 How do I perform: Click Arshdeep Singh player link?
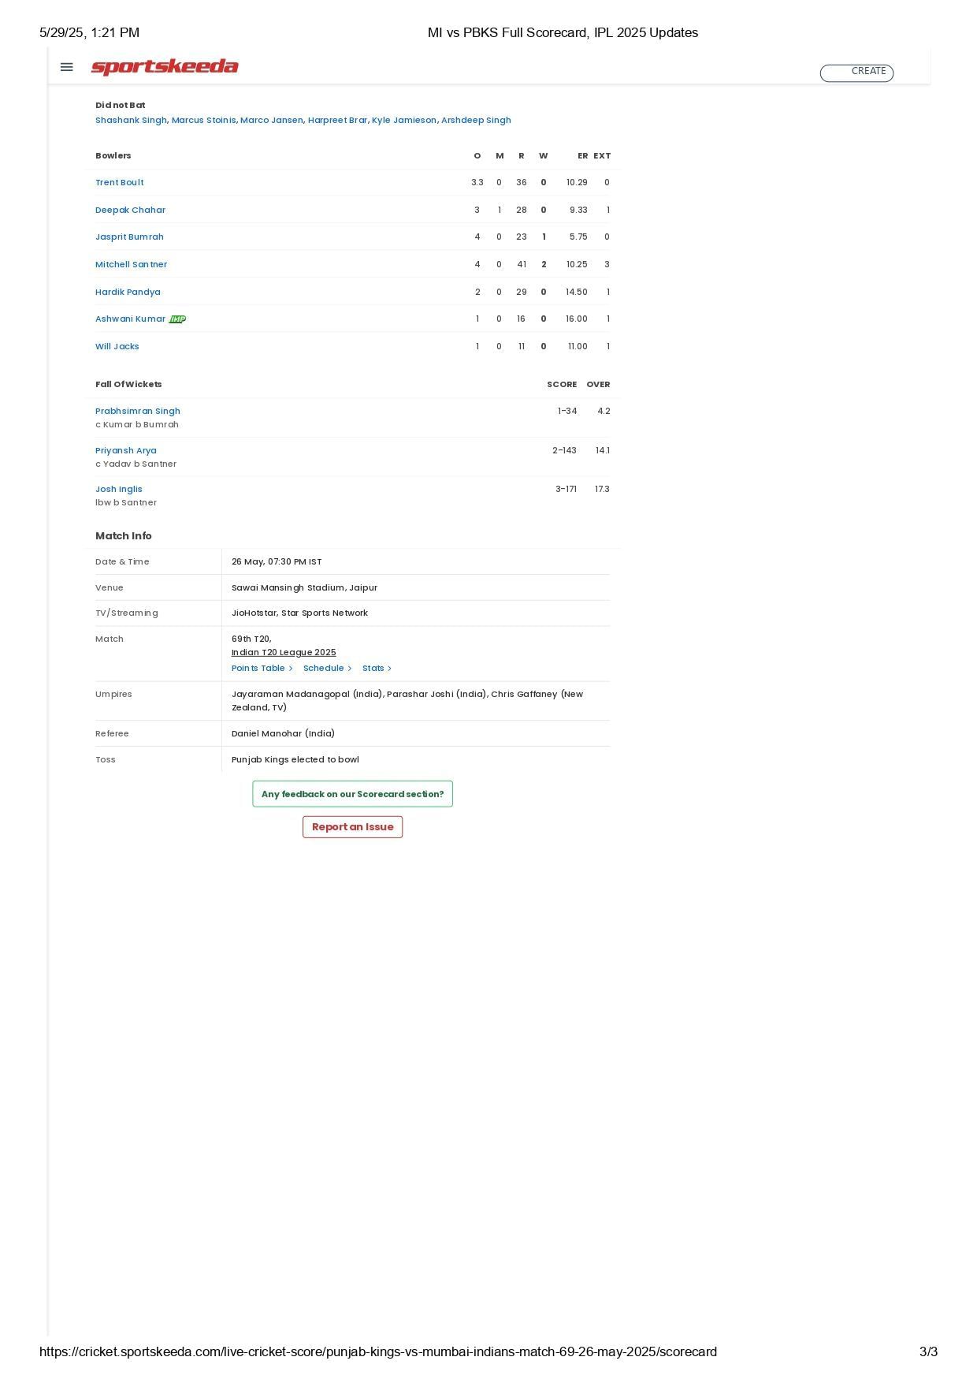[476, 121]
